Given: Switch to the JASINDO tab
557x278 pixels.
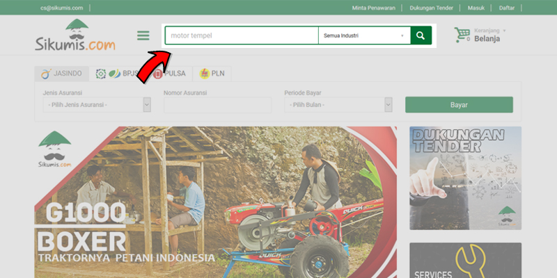Looking at the screenshot, I should pyautogui.click(x=62, y=74).
